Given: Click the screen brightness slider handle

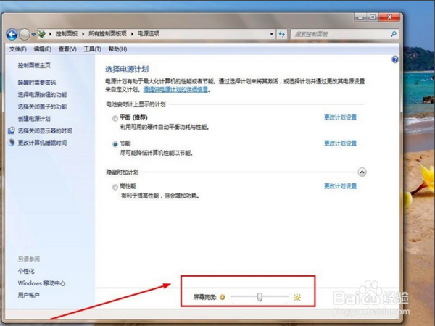Looking at the screenshot, I should [260, 297].
